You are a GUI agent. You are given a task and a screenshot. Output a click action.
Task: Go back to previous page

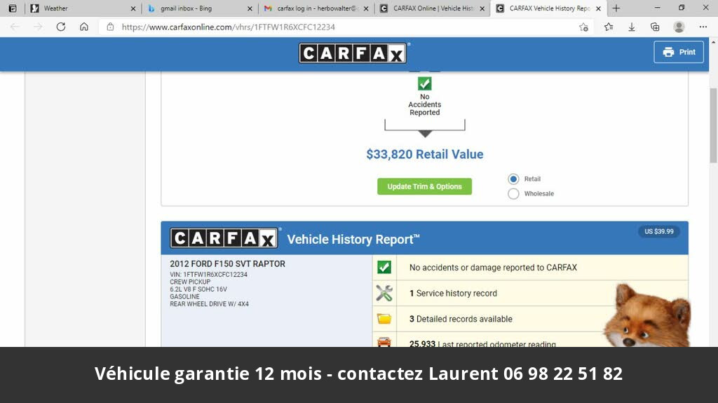click(x=15, y=27)
